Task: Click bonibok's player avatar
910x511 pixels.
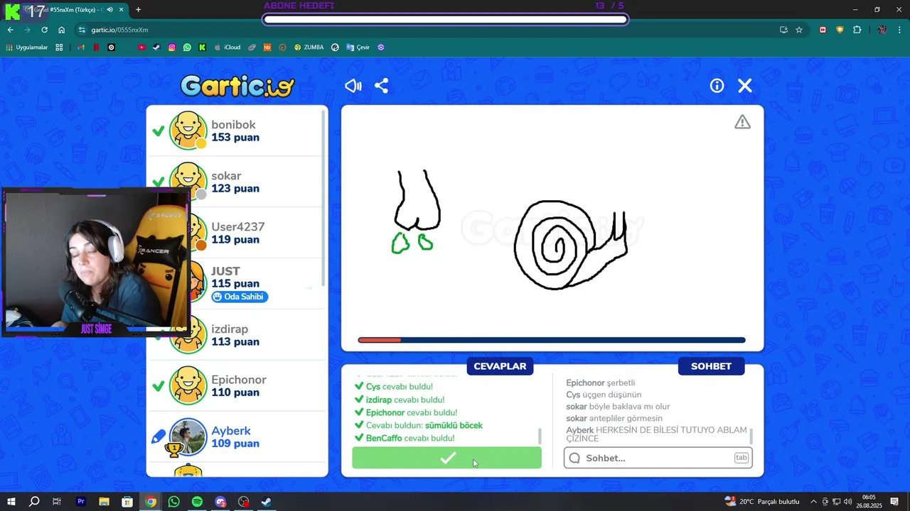Action: pos(188,131)
